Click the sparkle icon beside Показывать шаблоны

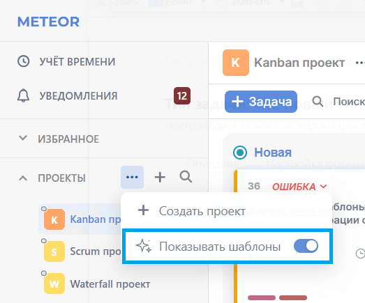tap(144, 246)
